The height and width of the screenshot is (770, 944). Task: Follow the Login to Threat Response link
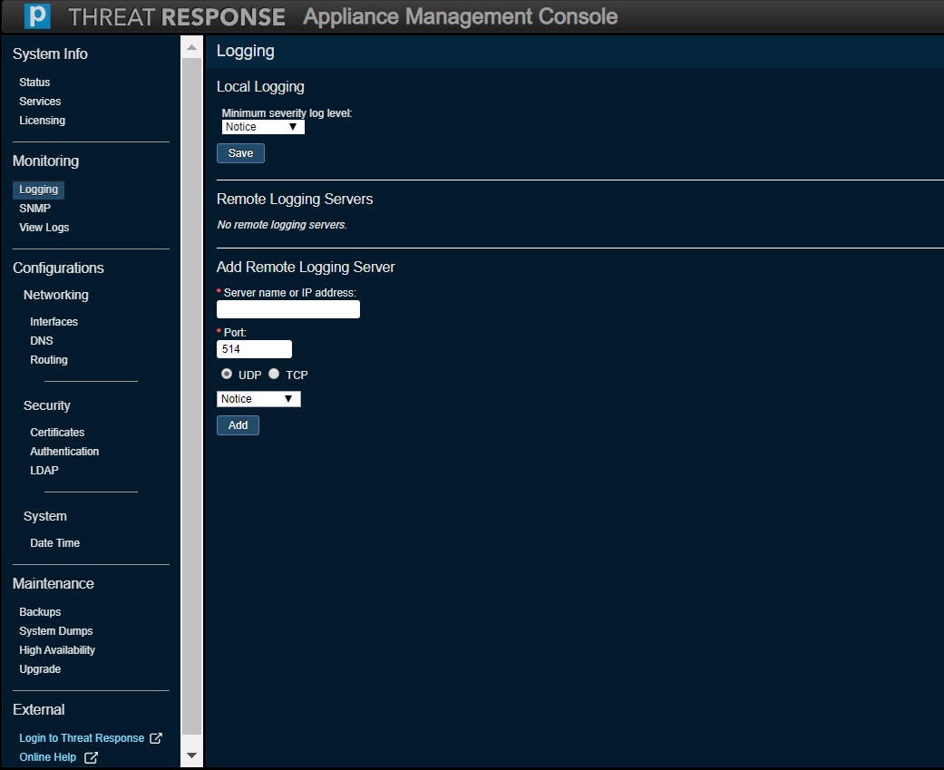click(82, 738)
